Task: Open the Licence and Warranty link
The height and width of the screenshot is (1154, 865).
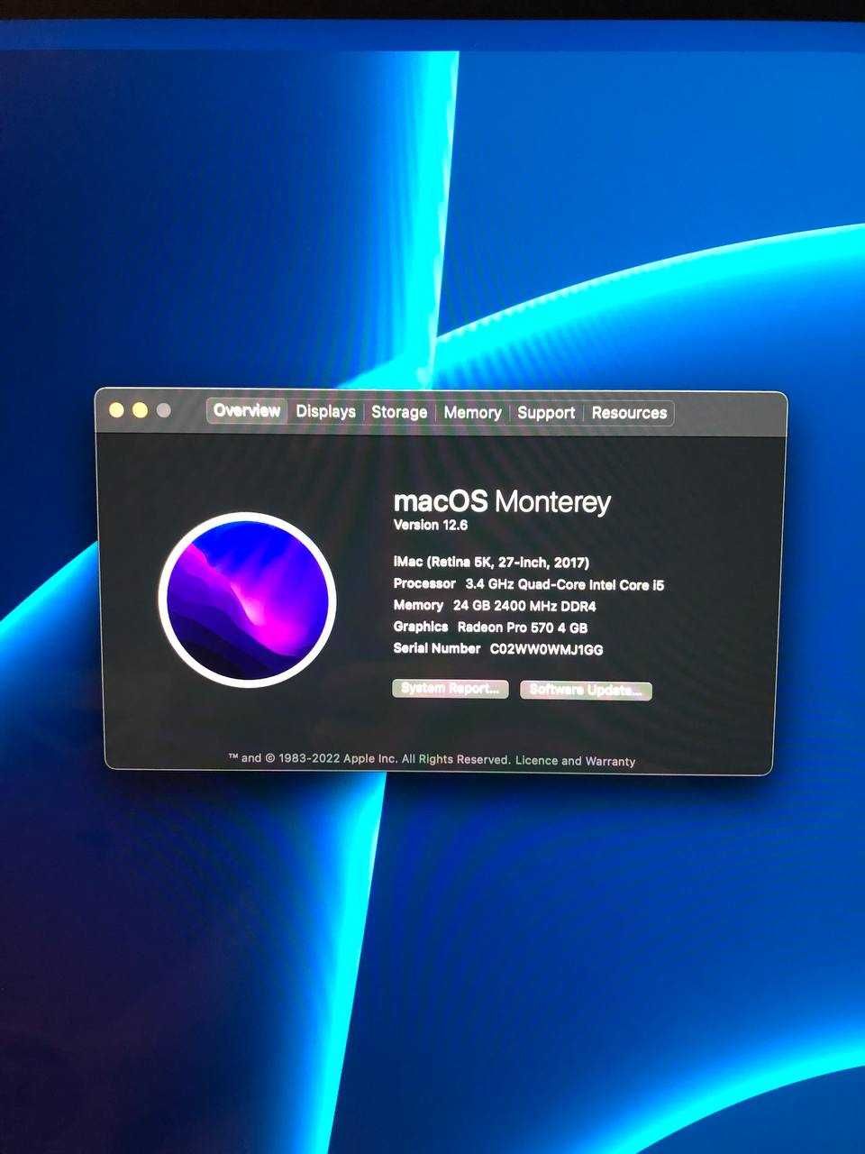Action: (x=575, y=761)
